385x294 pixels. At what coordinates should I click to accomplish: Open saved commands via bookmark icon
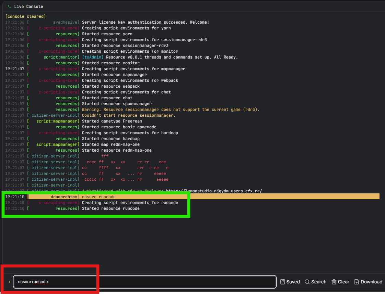pos(283,282)
